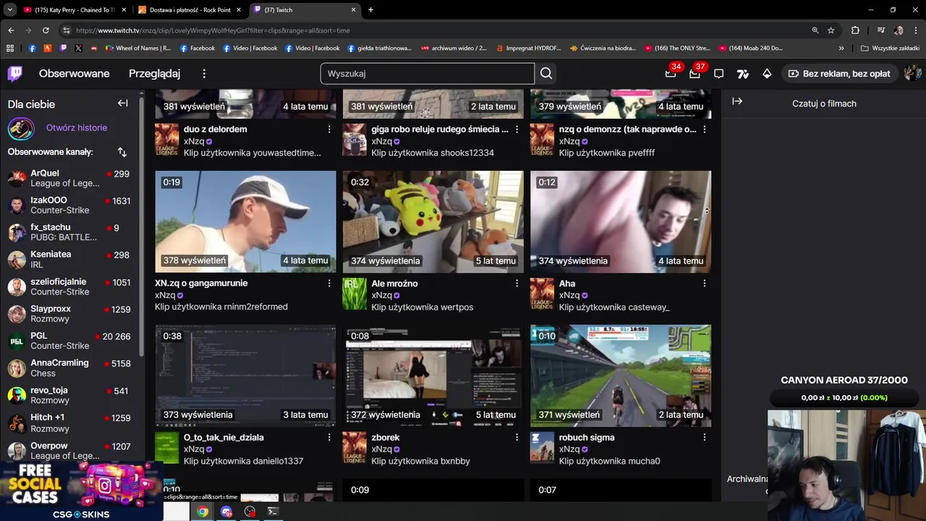This screenshot has height=521, width=926.
Task: Go back in the browser
Action: [11, 30]
